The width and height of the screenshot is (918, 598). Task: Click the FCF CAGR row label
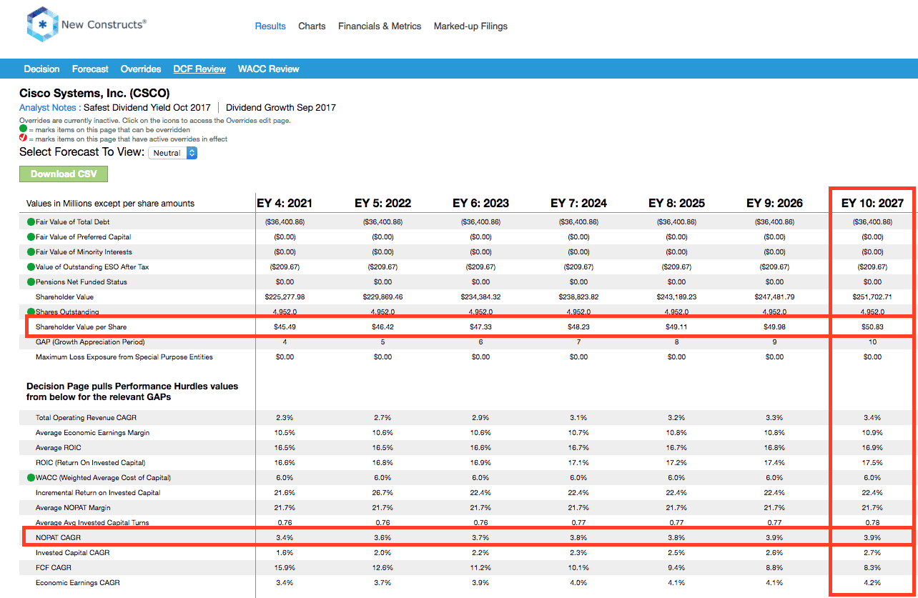pos(53,567)
